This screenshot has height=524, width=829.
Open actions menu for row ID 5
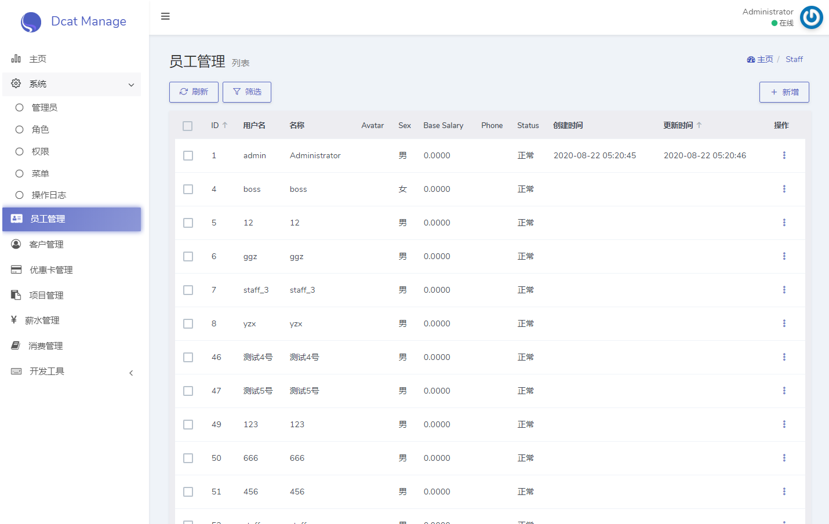pos(784,223)
